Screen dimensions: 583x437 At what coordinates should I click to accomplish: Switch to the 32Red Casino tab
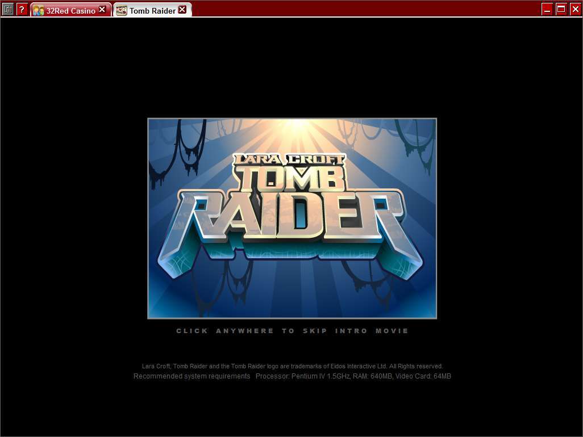coord(70,11)
